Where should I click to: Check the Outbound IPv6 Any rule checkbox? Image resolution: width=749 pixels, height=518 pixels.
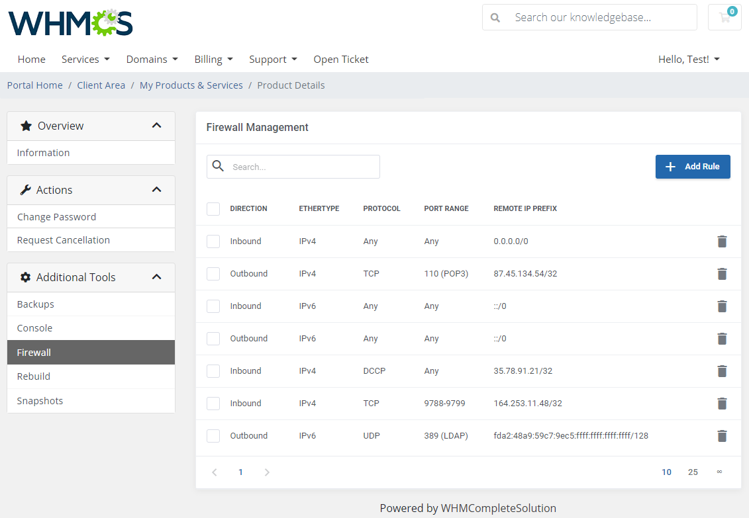[213, 338]
